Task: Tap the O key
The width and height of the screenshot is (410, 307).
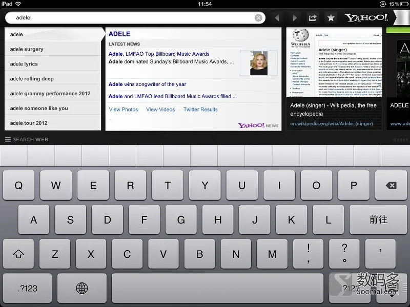Action: point(316,185)
